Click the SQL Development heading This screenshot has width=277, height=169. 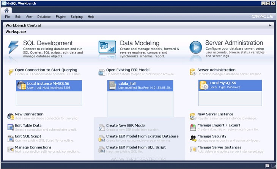48,43
